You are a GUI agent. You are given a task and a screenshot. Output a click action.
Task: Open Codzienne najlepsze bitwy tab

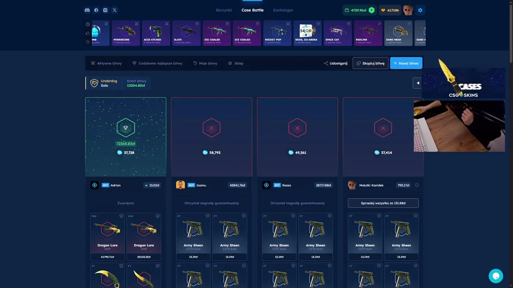pyautogui.click(x=157, y=63)
